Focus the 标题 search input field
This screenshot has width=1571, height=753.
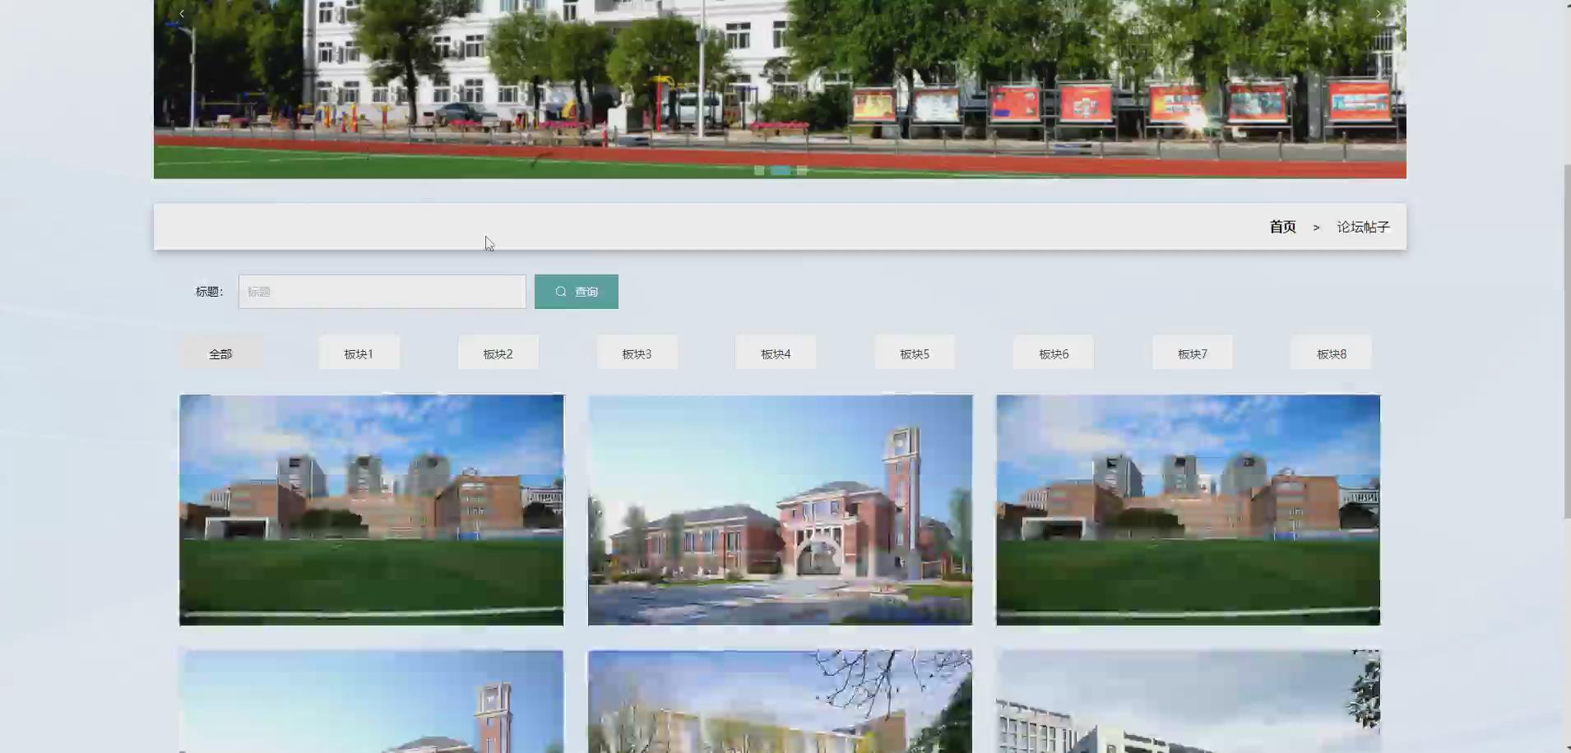click(382, 292)
